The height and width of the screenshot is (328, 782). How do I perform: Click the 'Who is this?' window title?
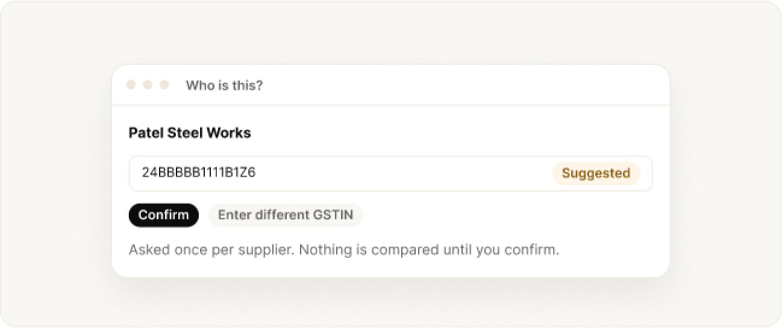[x=224, y=86]
